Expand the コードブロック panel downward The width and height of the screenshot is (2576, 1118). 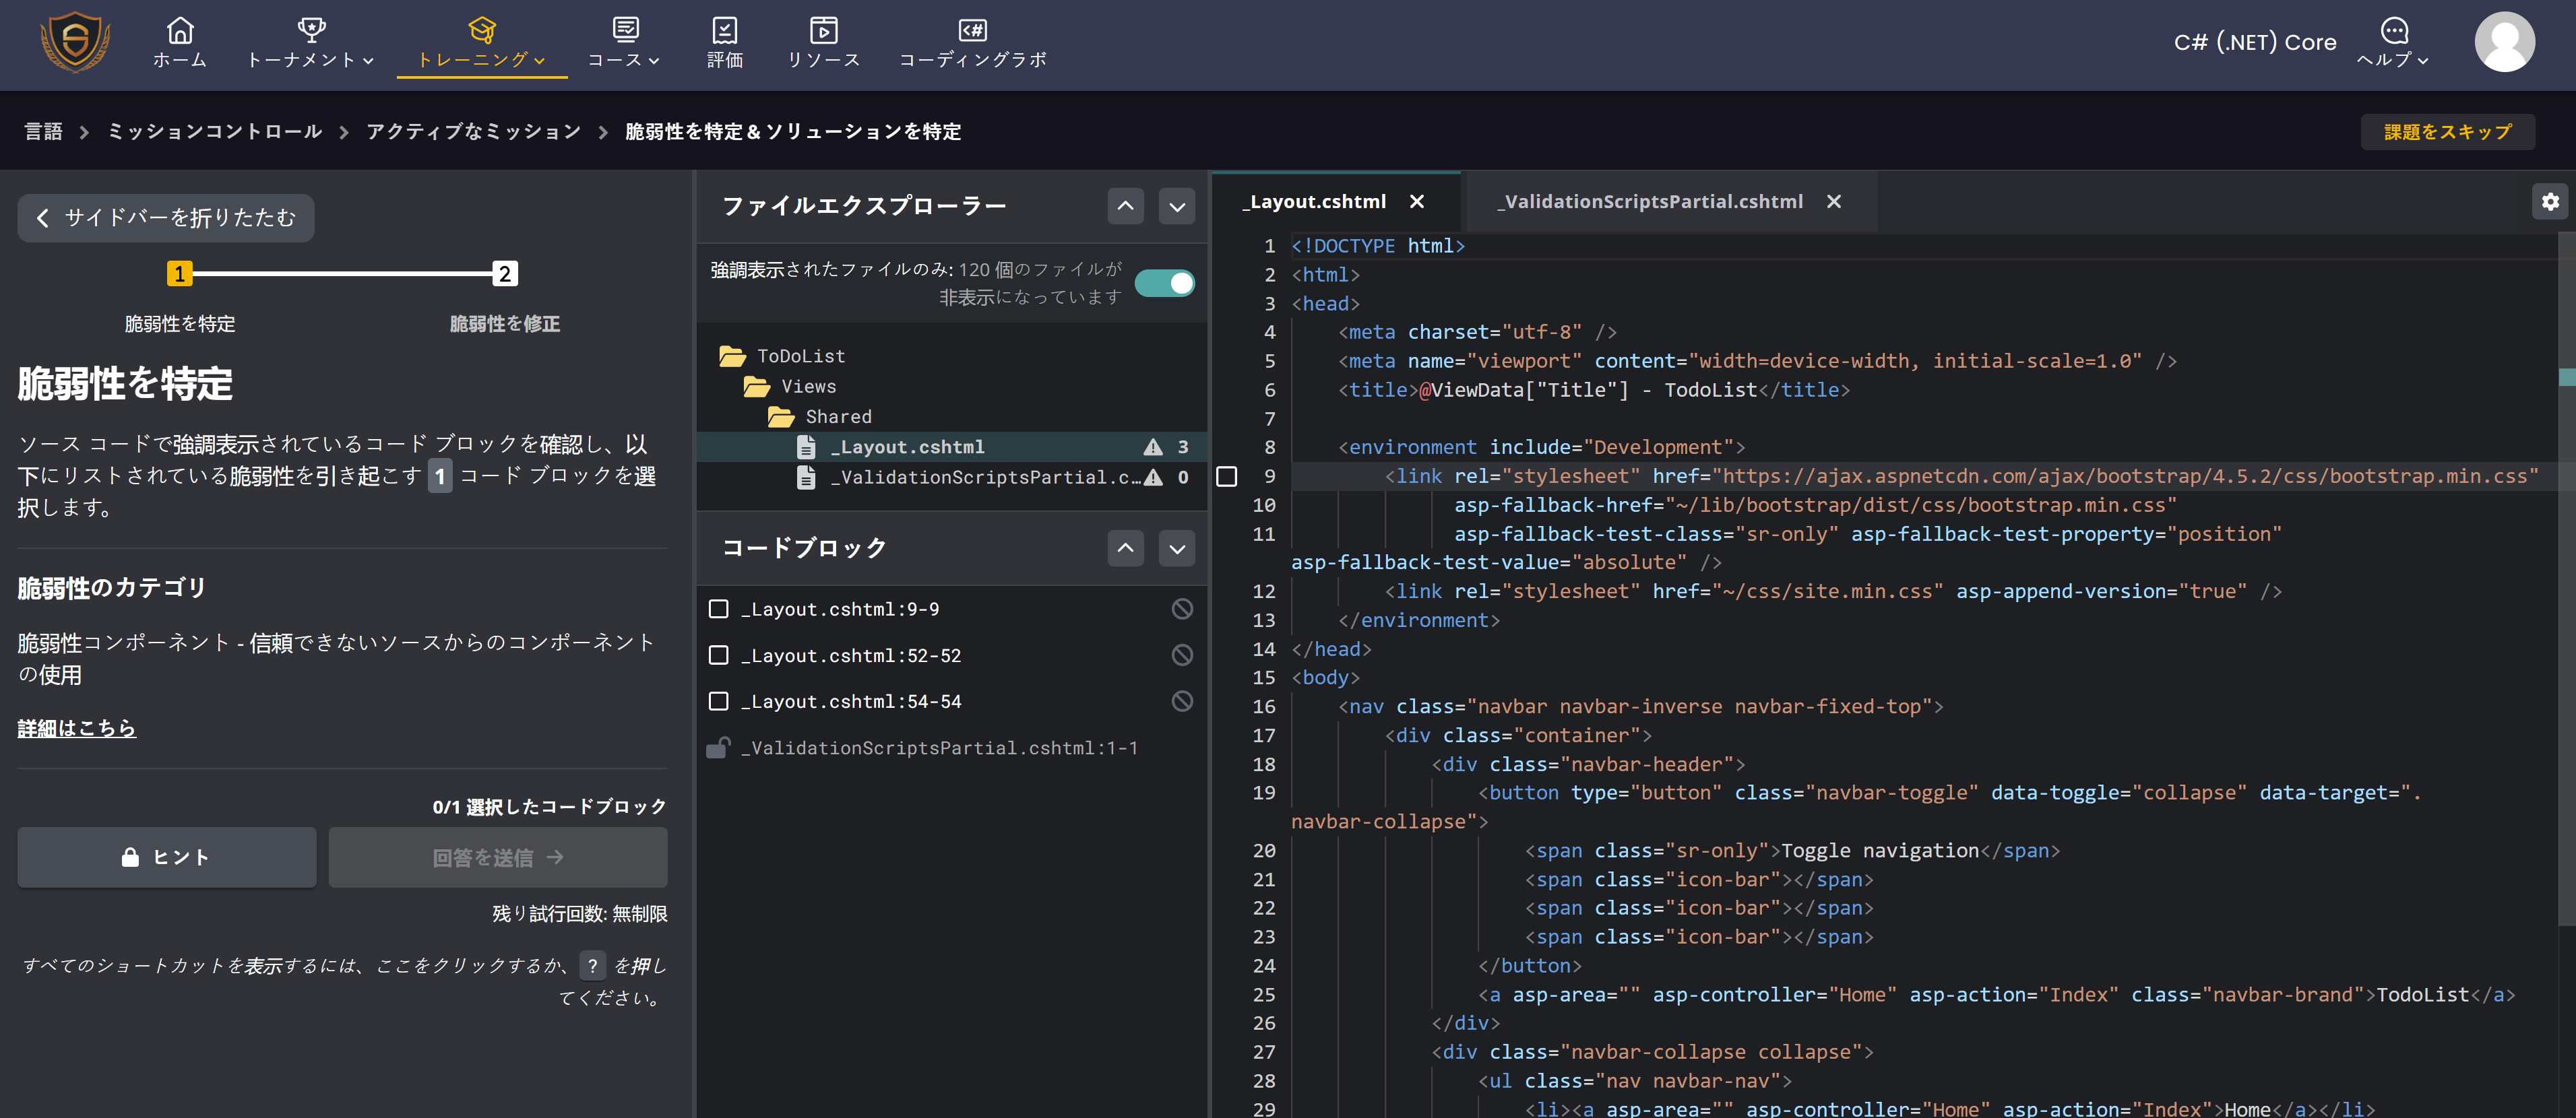click(1177, 548)
